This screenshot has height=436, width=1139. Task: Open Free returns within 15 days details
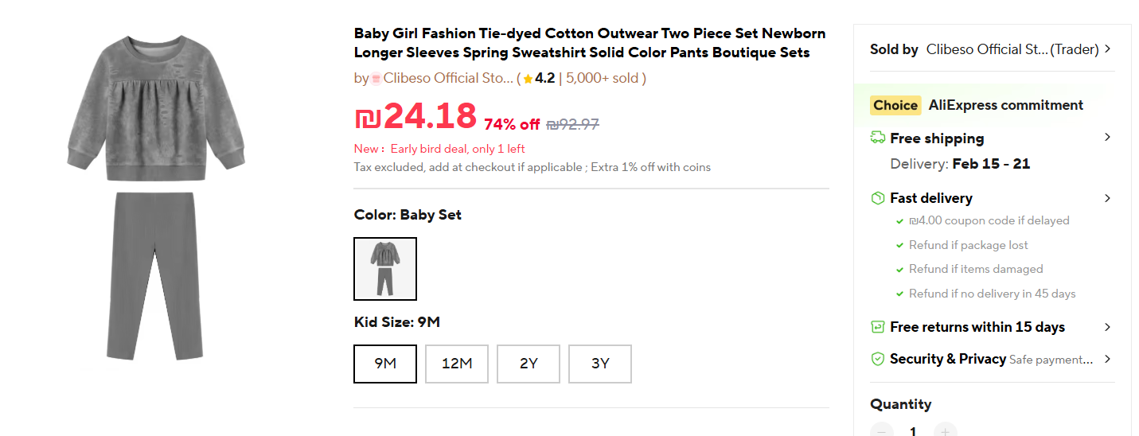1107,327
